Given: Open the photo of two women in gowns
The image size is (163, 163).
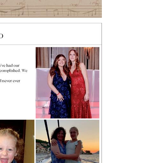Looking at the screenshot, I should (x=67, y=83).
